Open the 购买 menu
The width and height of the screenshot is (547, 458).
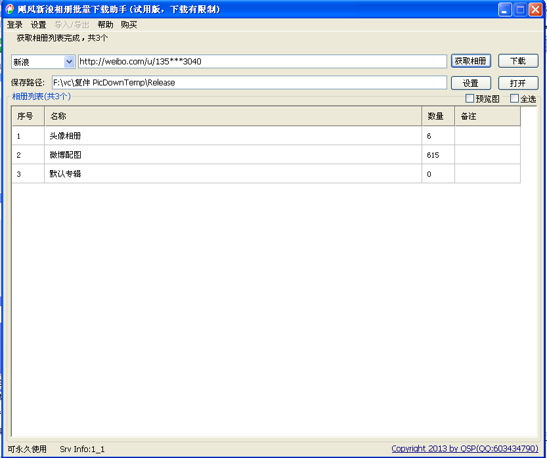click(x=129, y=25)
